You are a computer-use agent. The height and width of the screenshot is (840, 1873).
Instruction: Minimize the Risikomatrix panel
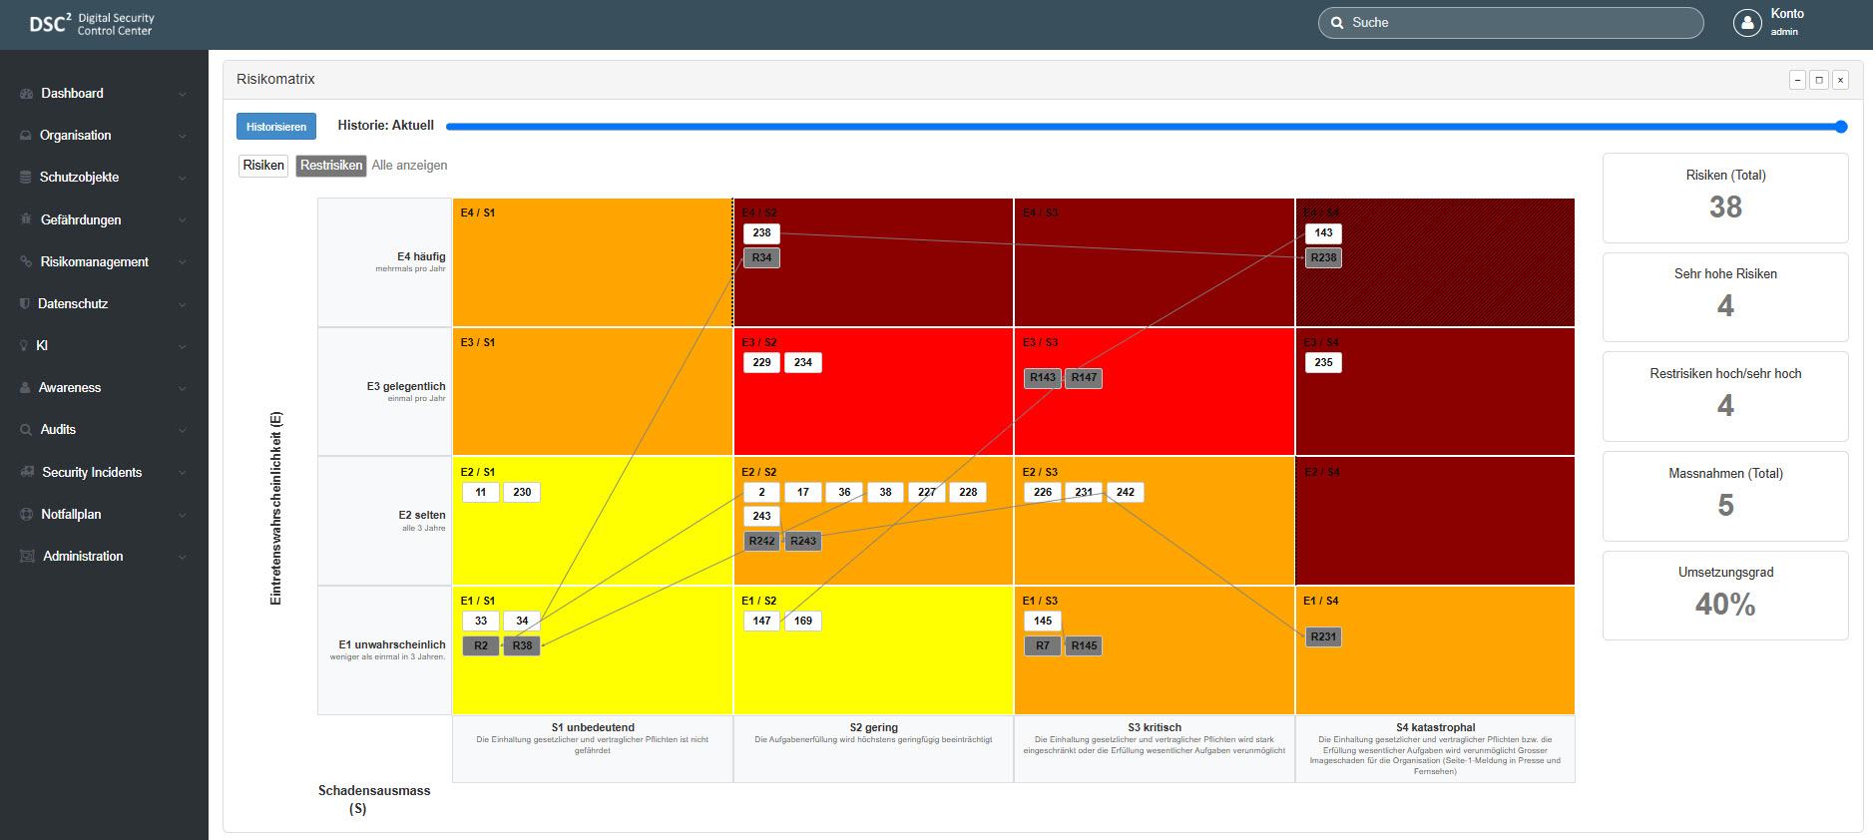1797,80
